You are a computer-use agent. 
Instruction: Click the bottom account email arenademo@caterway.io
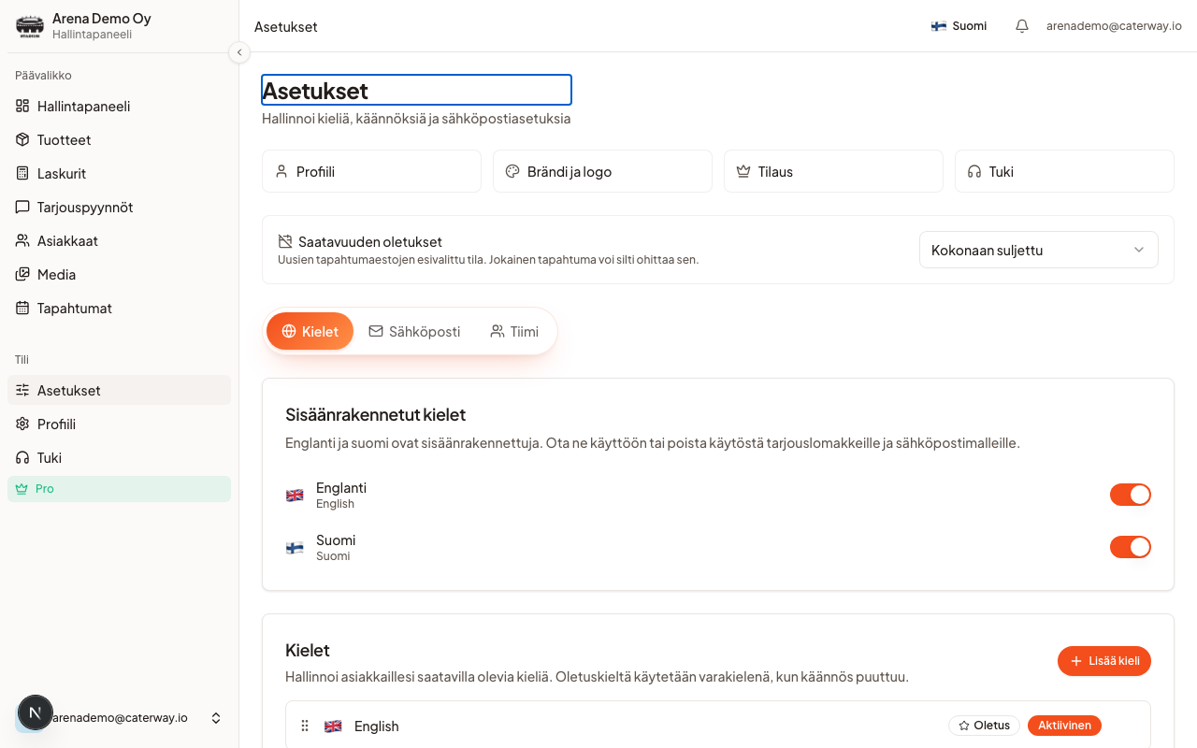click(120, 718)
